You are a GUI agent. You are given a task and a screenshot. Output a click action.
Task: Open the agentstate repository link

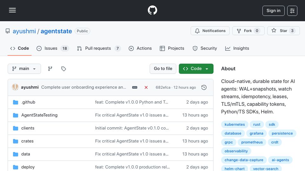coord(56,31)
